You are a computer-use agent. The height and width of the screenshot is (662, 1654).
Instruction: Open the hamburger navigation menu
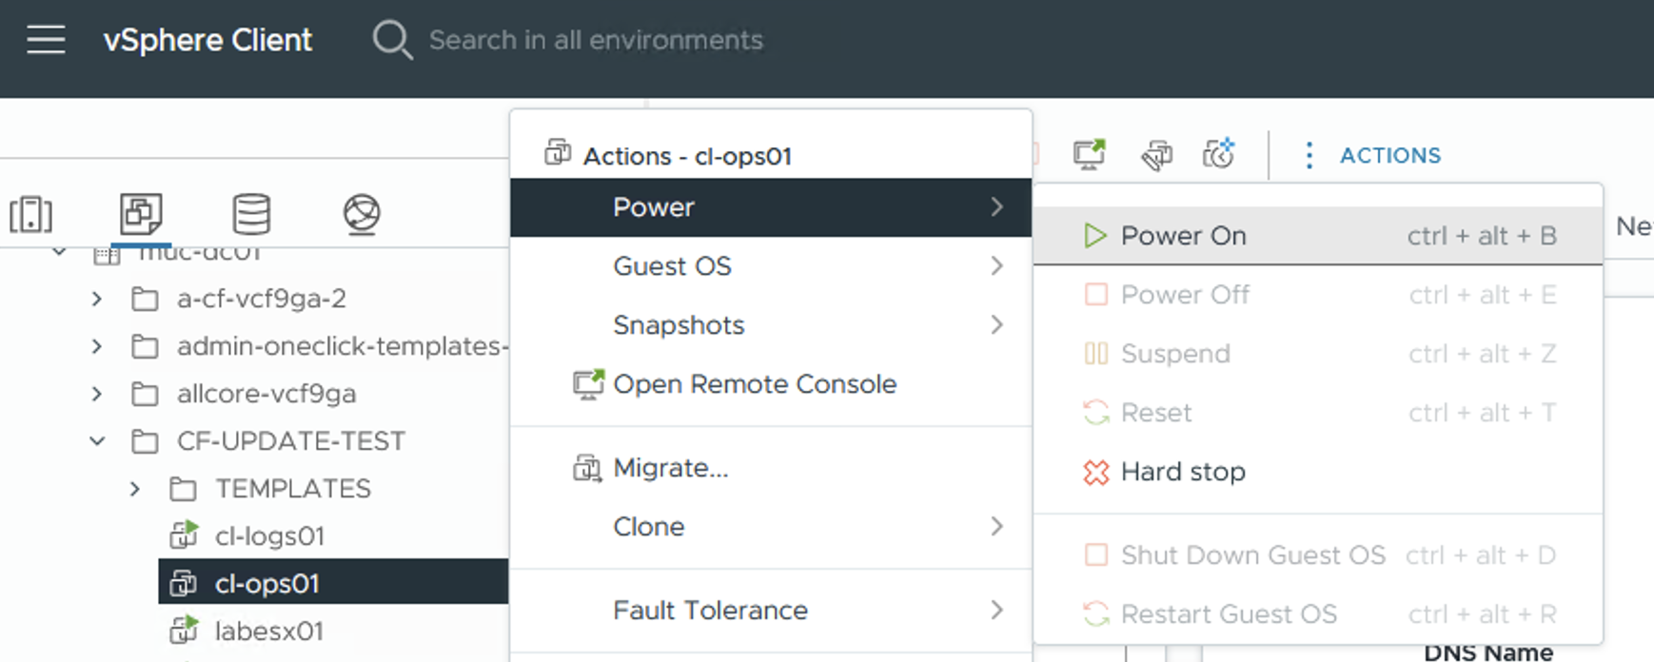coord(46,40)
